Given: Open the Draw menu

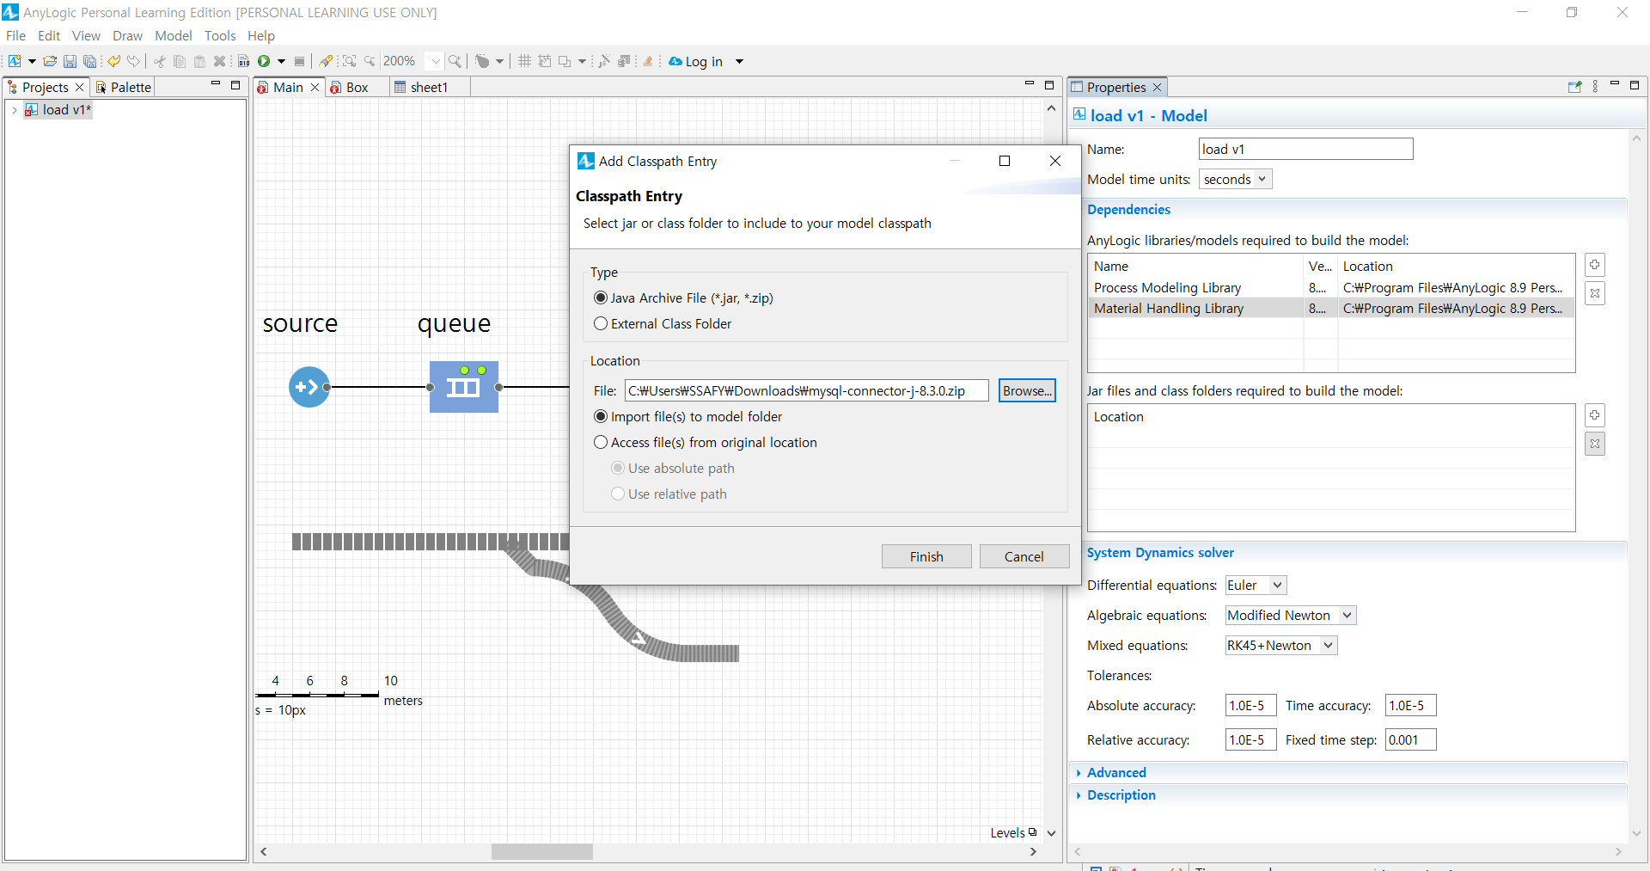Looking at the screenshot, I should pyautogui.click(x=127, y=35).
